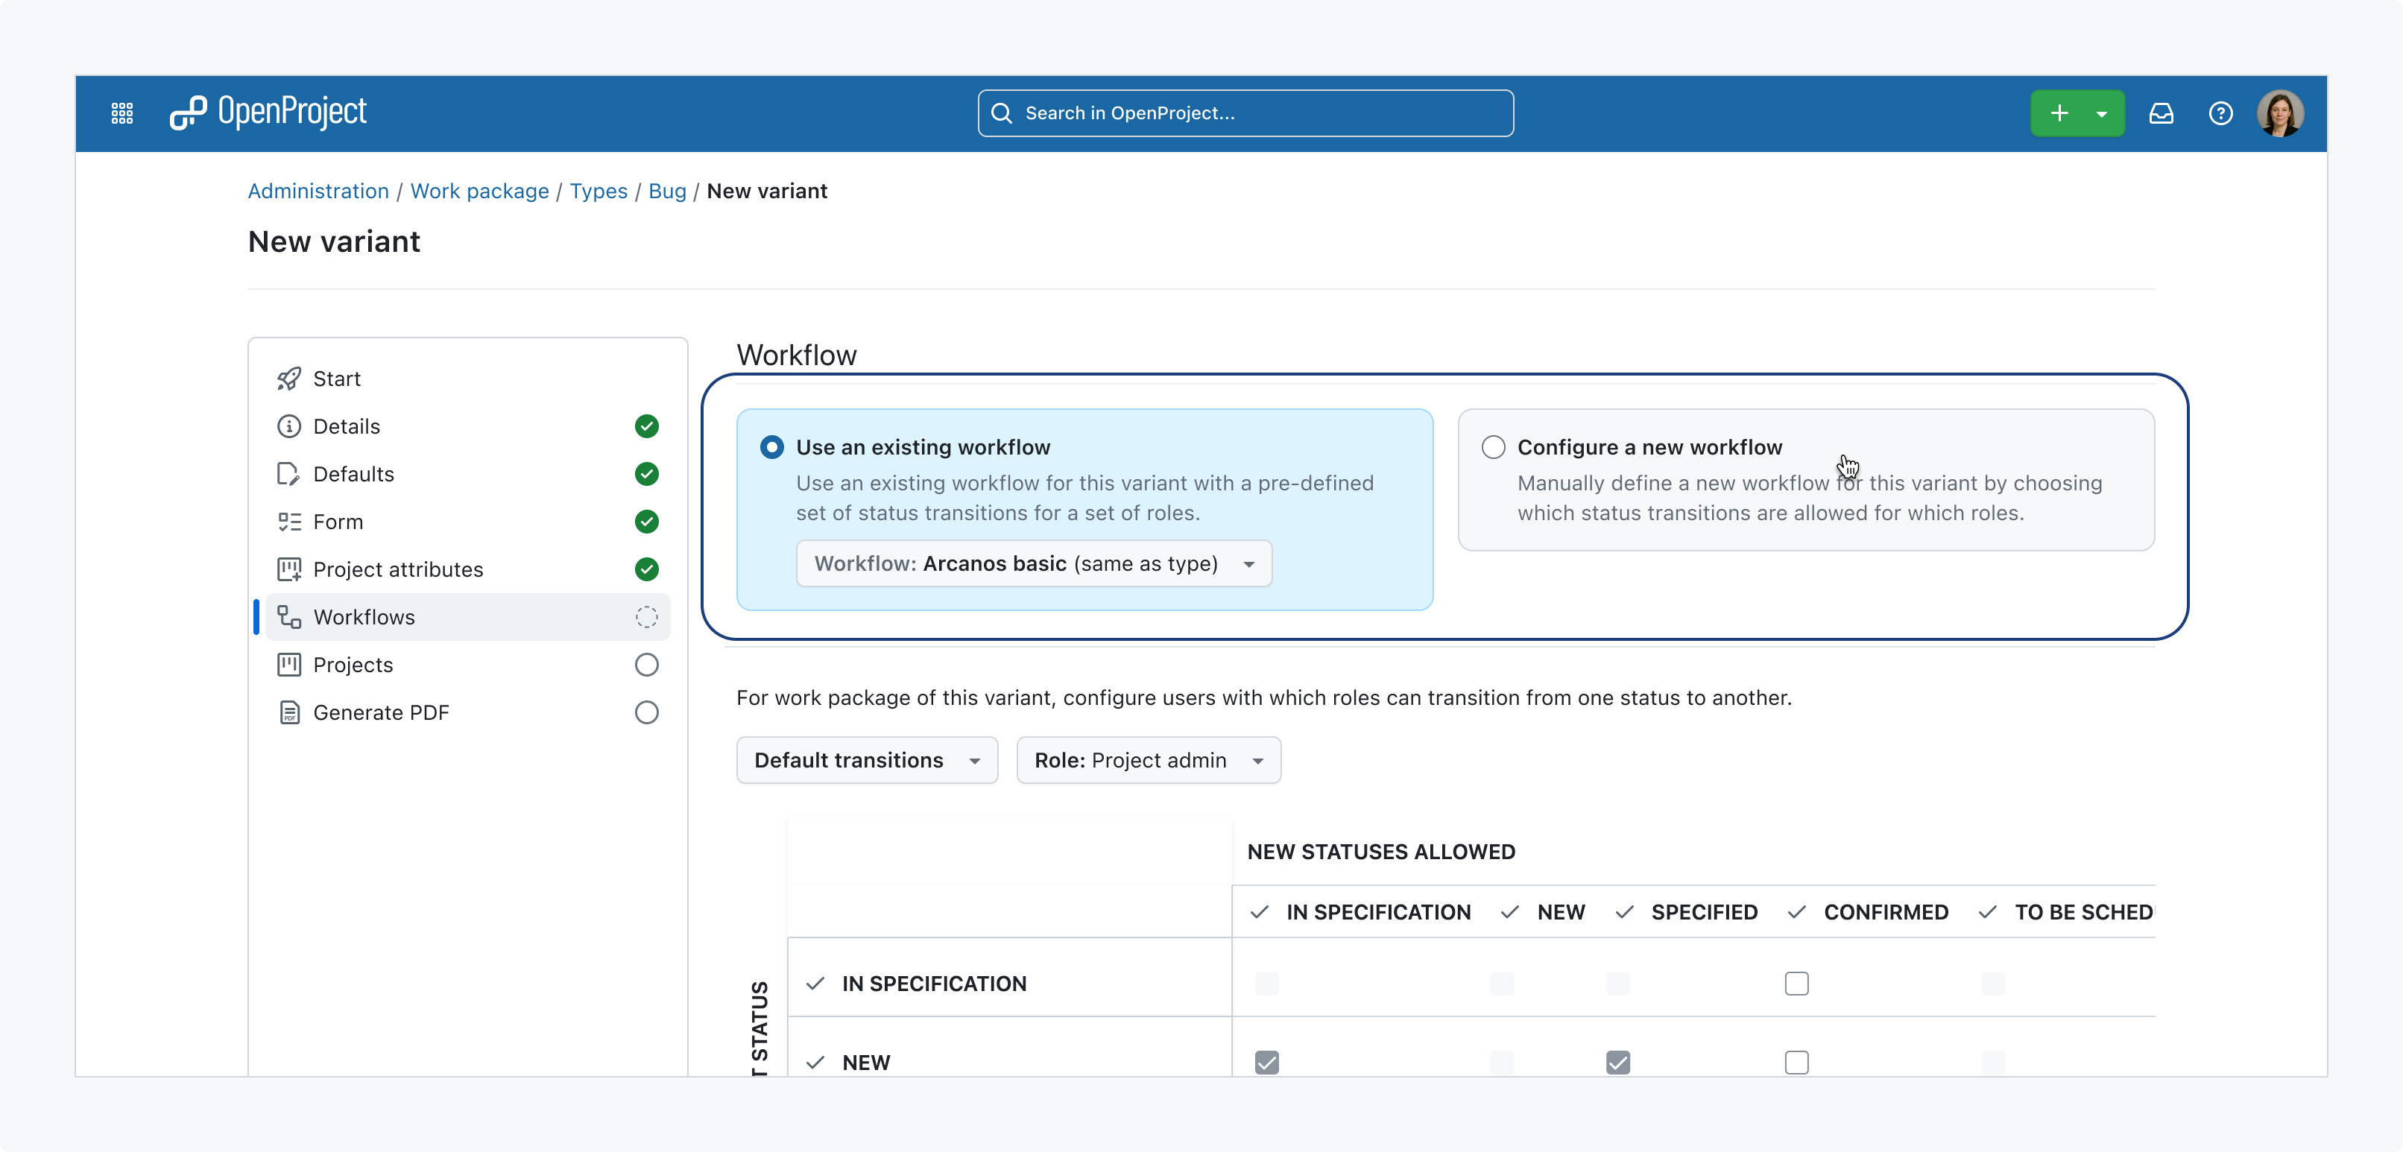Open the user avatar menu
This screenshot has height=1152, width=2403.
coord(2281,113)
